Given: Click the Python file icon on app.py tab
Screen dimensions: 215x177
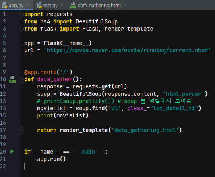Looking at the screenshot, I should tap(4, 6).
